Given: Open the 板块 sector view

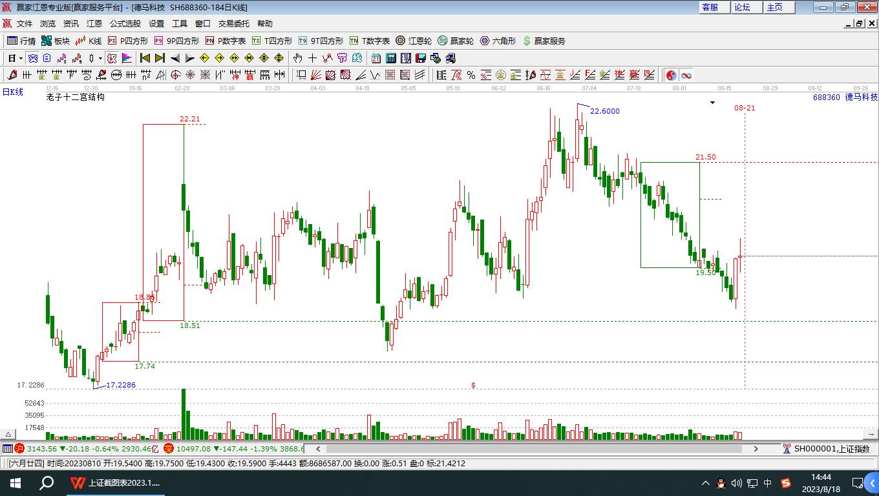Looking at the screenshot, I should click(56, 41).
